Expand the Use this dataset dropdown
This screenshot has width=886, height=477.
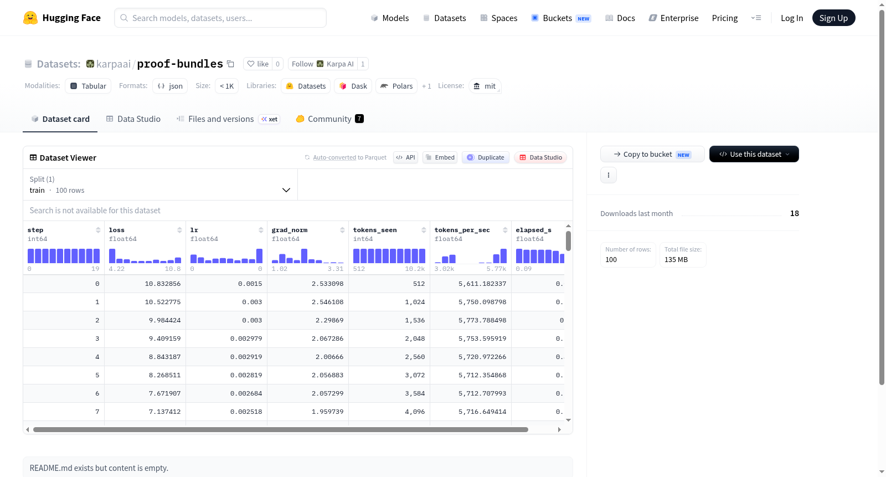point(754,154)
